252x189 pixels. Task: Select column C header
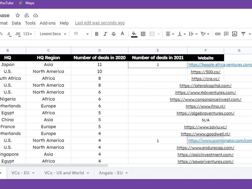pyautogui.click(x=48, y=50)
